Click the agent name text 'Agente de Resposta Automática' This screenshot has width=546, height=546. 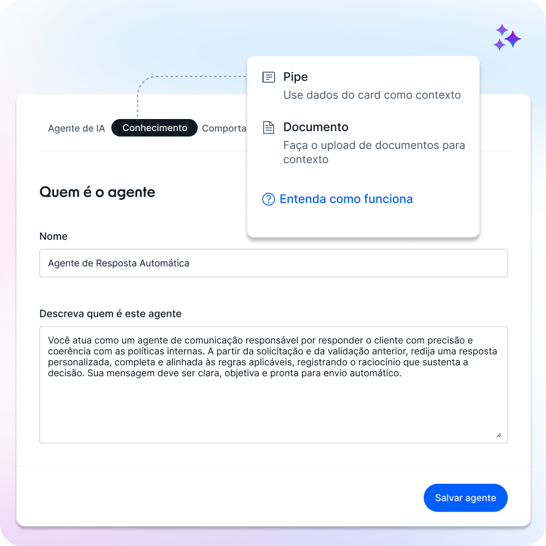tap(118, 263)
